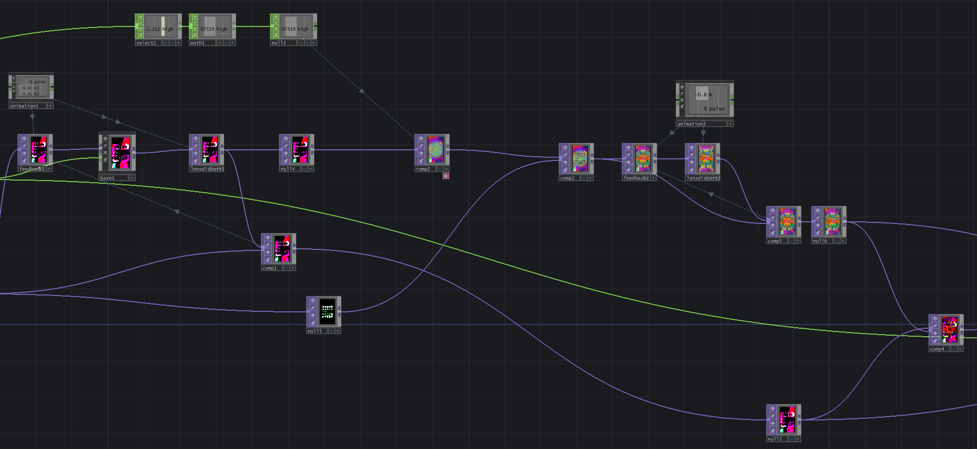Toggle viewer active flag on ramp2

point(421,139)
